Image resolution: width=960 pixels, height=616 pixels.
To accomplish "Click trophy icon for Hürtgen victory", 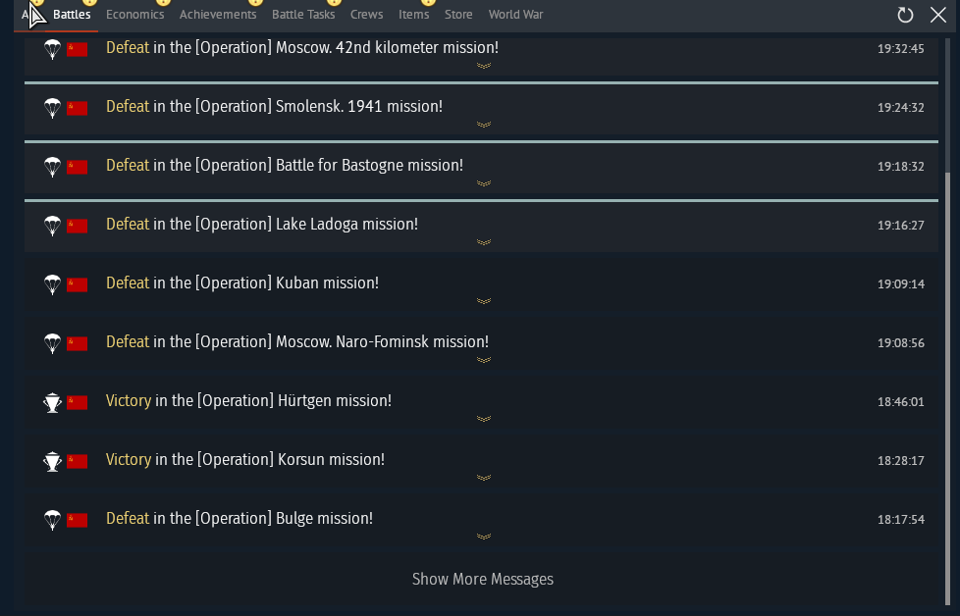I will (53, 402).
